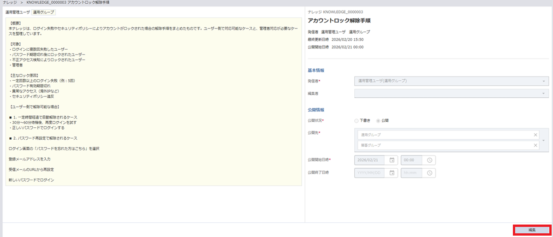553x237 pixels.
Task: Go to ナレッジ in the breadcrumb
Action: tap(10, 3)
